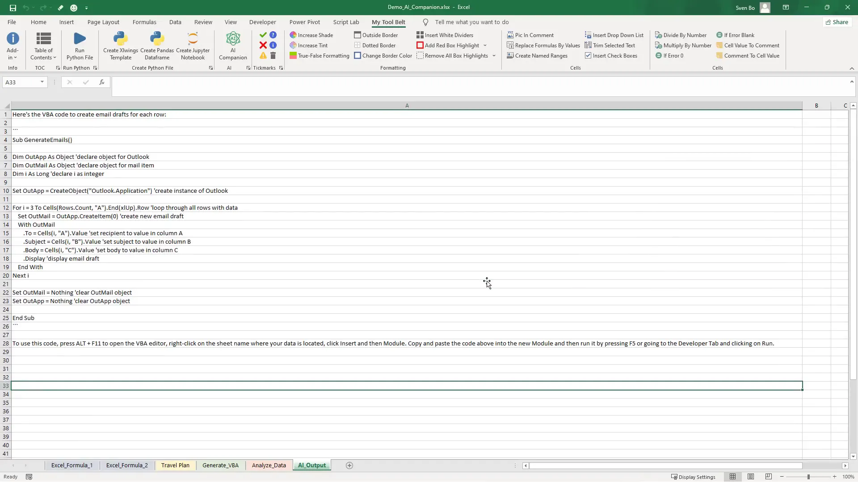Open the AI Companion
Image resolution: width=858 pixels, height=482 pixels.
pos(233,46)
